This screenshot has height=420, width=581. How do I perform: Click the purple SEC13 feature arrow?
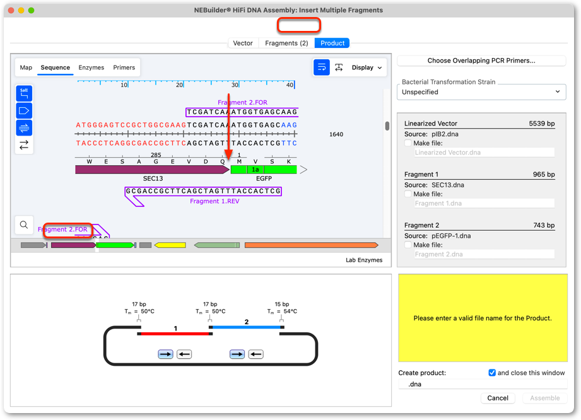tap(152, 170)
